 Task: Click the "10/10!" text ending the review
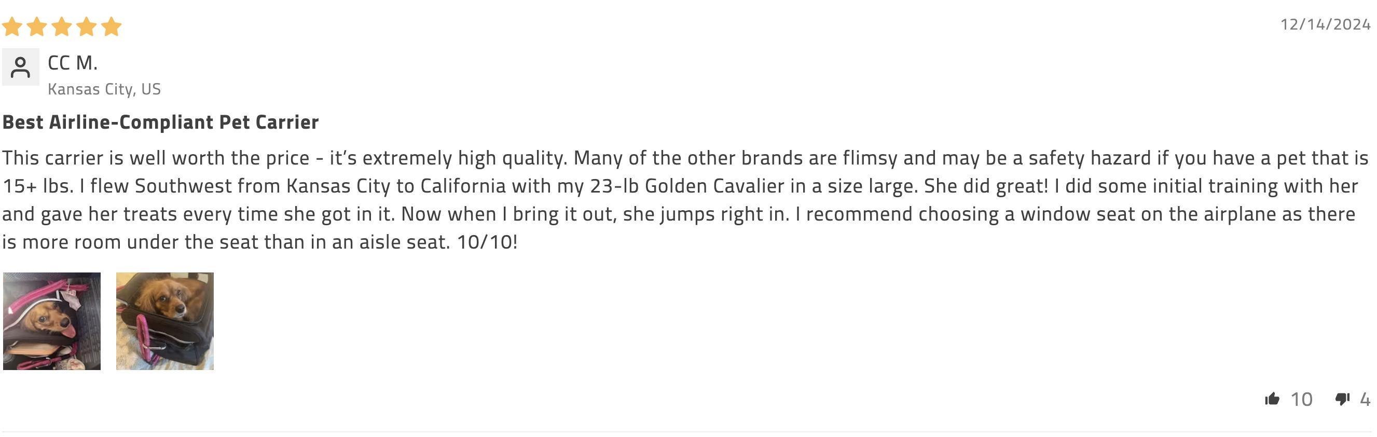pyautogui.click(x=487, y=242)
